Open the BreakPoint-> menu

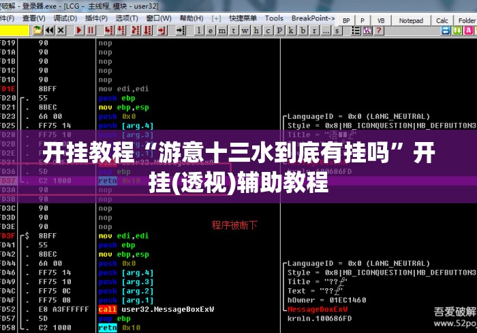tap(313, 18)
